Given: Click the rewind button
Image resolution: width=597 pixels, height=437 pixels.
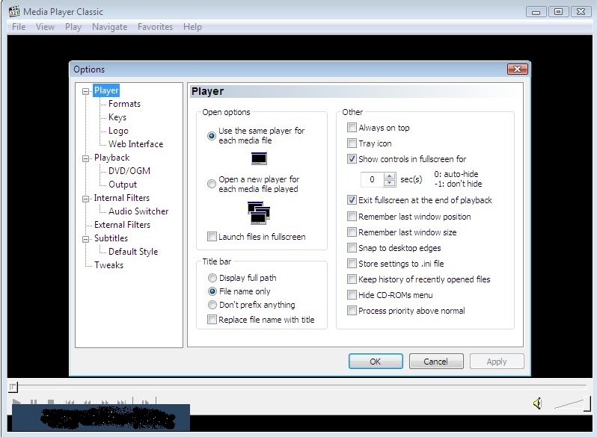Looking at the screenshot, I should click(x=88, y=402).
